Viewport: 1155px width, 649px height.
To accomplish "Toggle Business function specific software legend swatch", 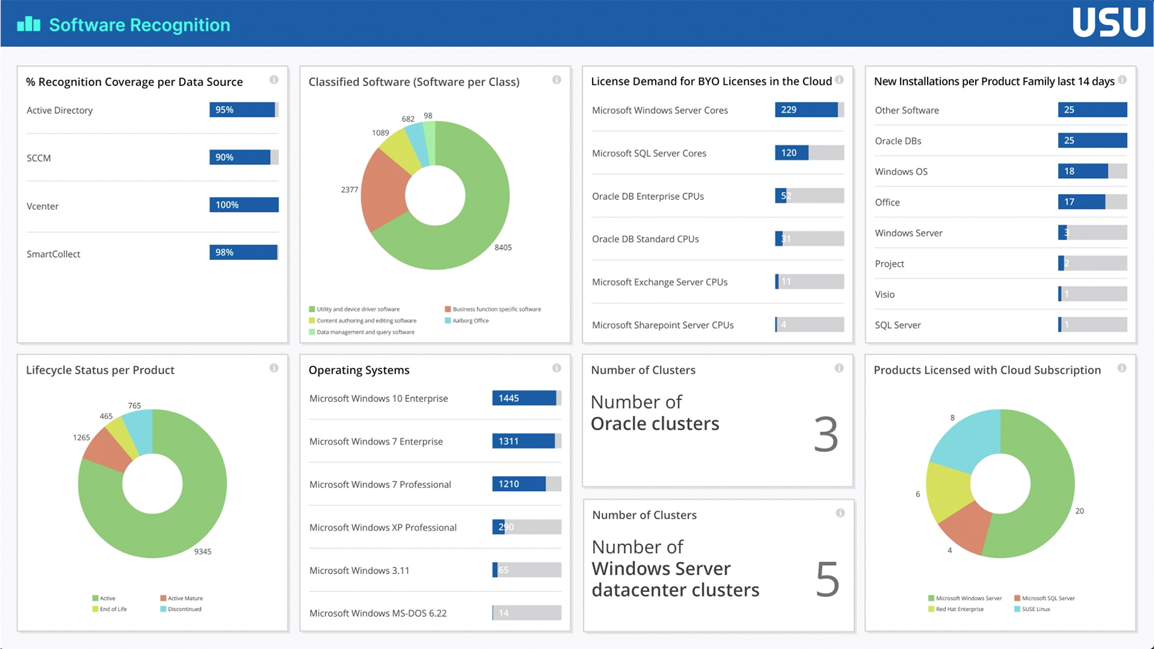I will pos(448,309).
